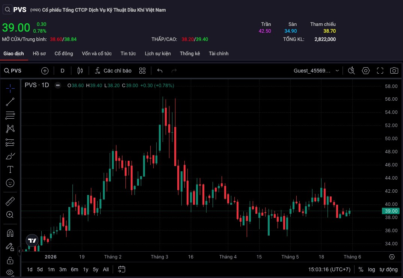Open the Thống kê tab

coord(190,53)
